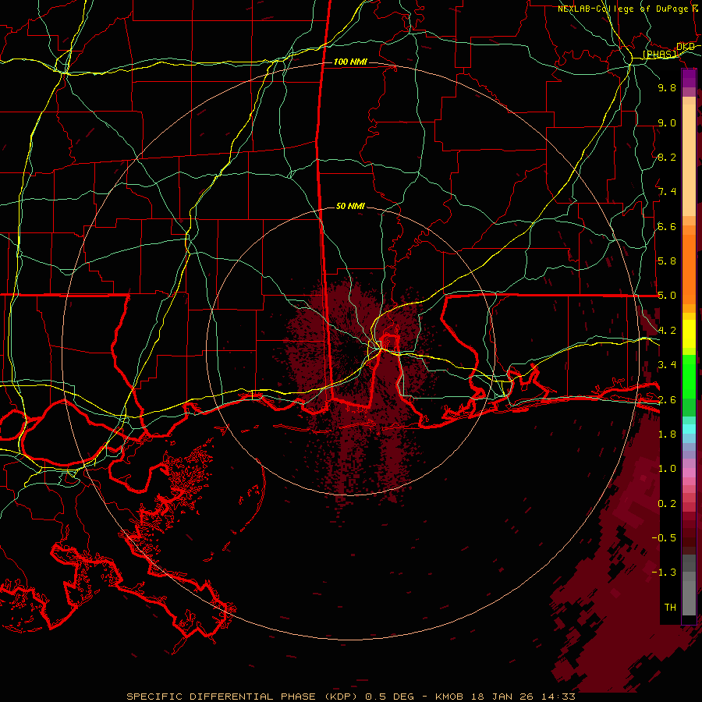Click the purple segment at top of color bar

(x=689, y=78)
